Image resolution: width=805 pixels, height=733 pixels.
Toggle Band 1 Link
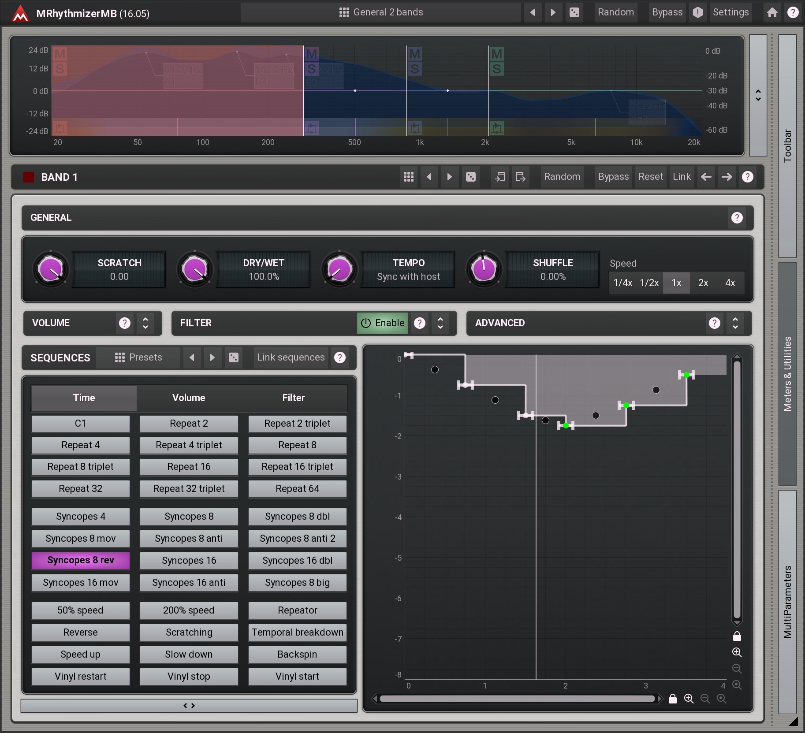point(682,177)
